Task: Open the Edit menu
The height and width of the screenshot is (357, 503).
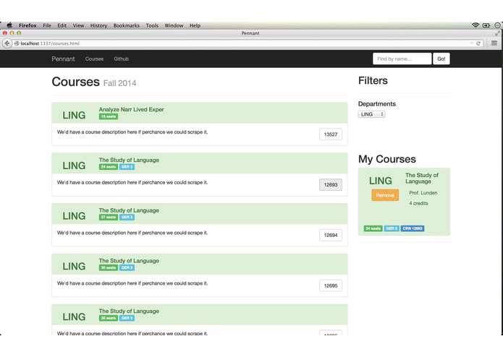Action: pyautogui.click(x=62, y=25)
